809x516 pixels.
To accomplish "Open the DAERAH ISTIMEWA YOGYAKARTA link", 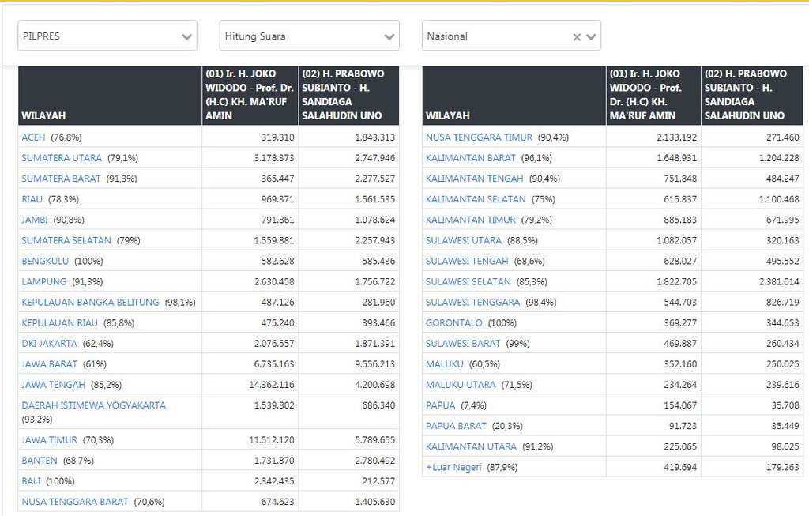I will coord(94,405).
